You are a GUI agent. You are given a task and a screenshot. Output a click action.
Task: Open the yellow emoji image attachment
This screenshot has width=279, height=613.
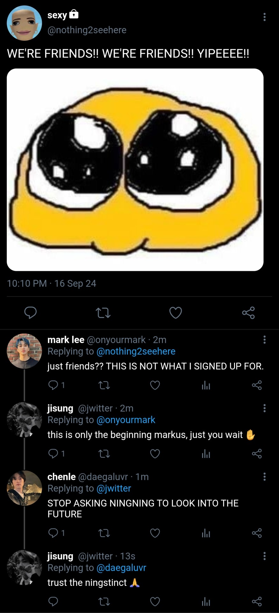pyautogui.click(x=135, y=170)
